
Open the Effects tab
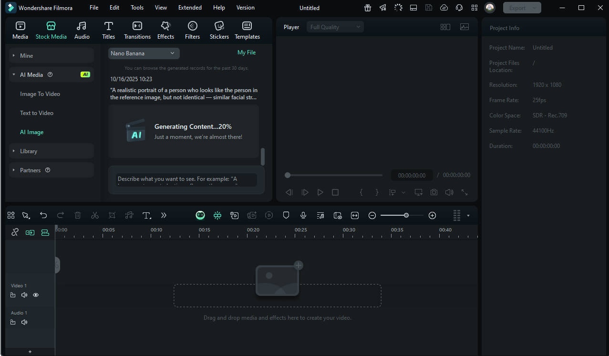[165, 30]
